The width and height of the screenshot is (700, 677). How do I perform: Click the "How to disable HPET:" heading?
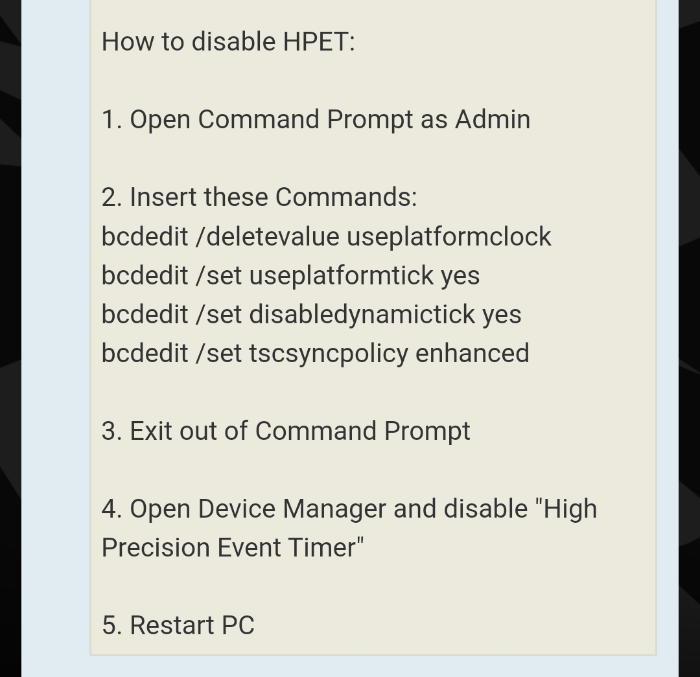pos(228,41)
